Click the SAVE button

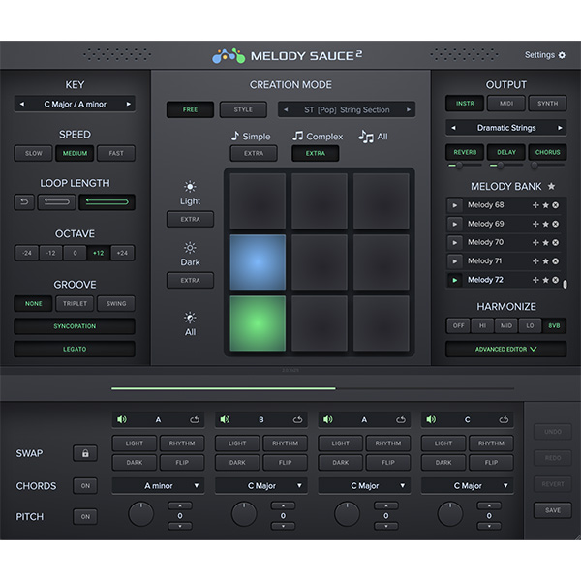pyautogui.click(x=553, y=510)
